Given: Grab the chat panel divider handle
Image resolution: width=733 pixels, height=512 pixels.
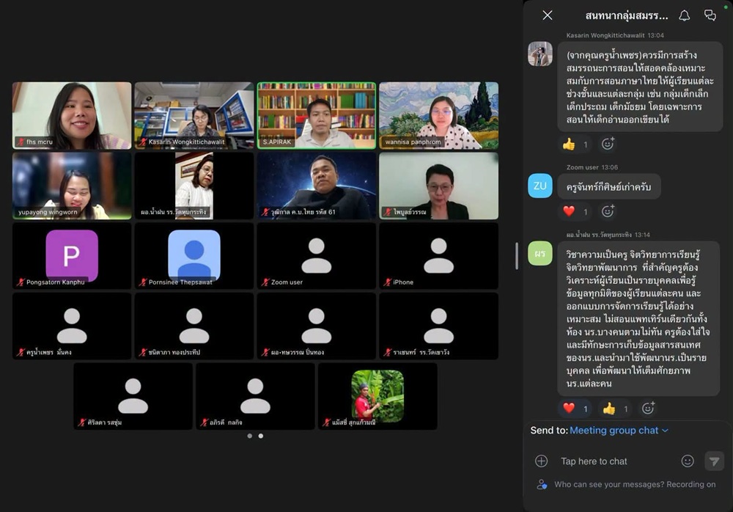Looking at the screenshot, I should [x=517, y=256].
